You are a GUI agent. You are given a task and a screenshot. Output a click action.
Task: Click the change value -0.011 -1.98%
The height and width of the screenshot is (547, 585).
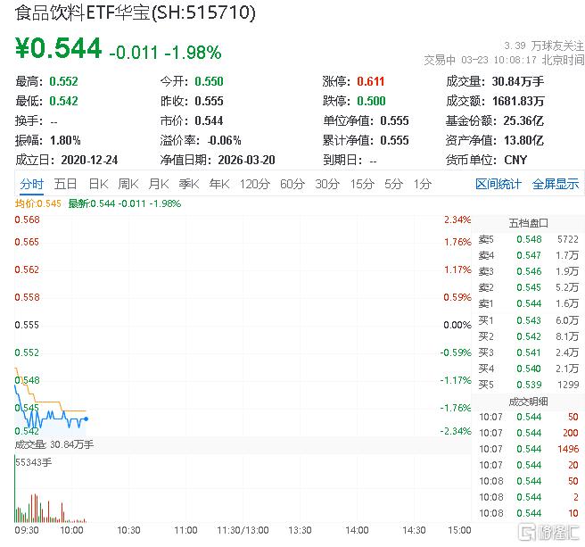pyautogui.click(x=165, y=53)
